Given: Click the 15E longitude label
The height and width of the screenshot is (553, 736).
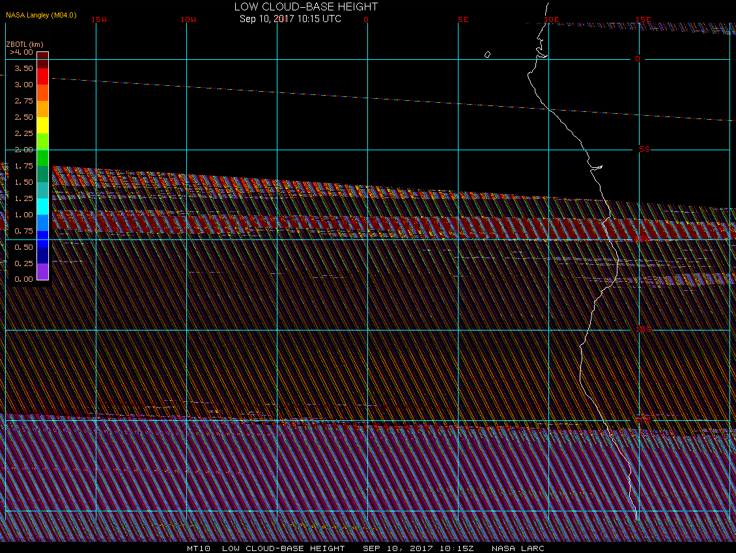Looking at the screenshot, I should click(x=643, y=20).
